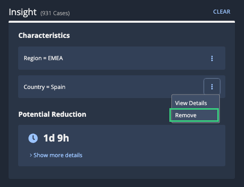
Task: Click the 1d 9h reduction value
Action: [56, 138]
